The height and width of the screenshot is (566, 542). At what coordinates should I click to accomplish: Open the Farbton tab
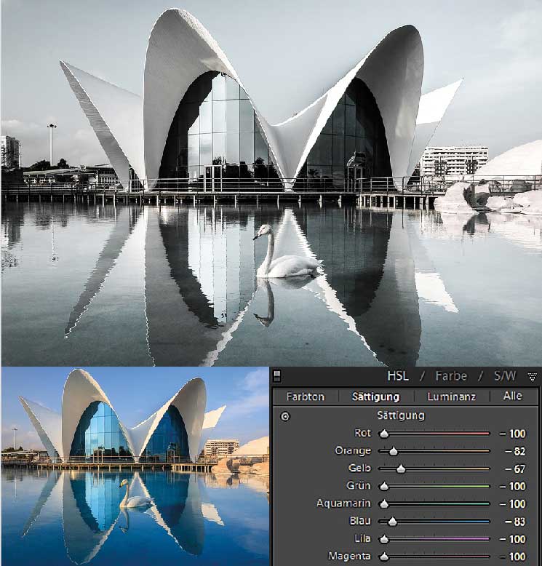[x=306, y=396]
